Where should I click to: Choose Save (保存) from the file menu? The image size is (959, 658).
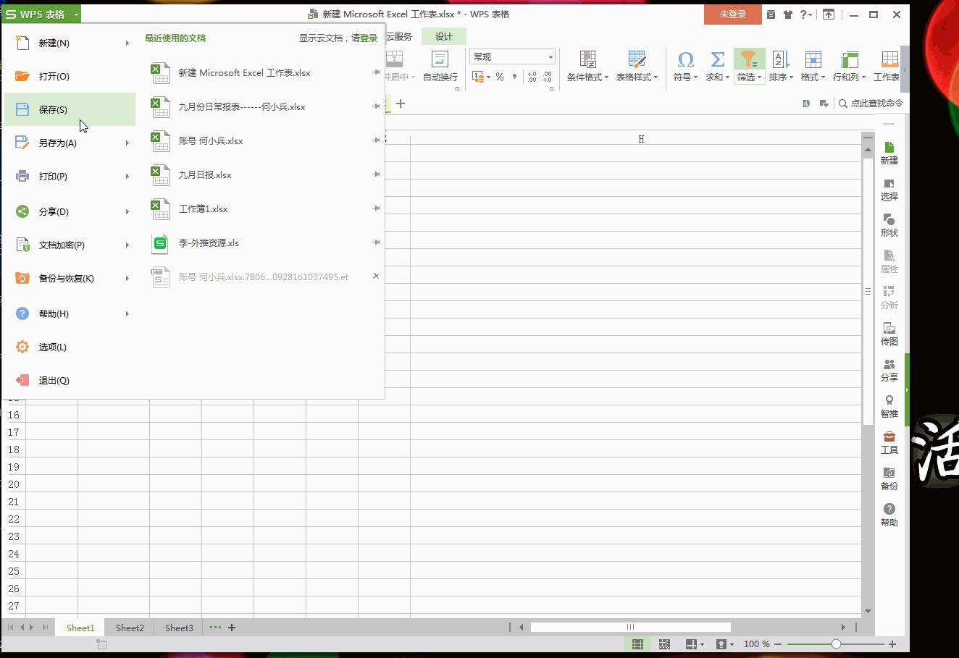pyautogui.click(x=53, y=110)
